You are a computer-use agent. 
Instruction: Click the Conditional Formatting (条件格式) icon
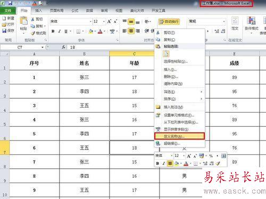click(x=251, y=21)
